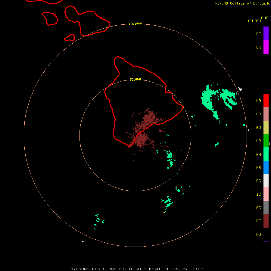Screen dimensions: 271x271
Task: Click the light pink IC swatch
Action: (x=266, y=194)
